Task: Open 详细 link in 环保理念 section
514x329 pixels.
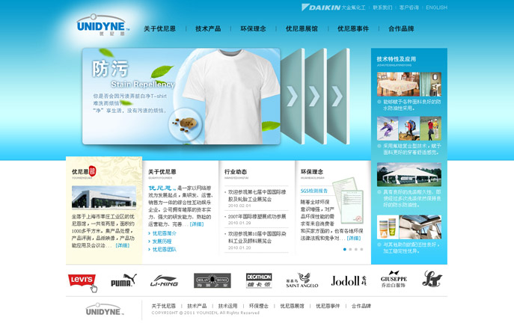Action: [354, 239]
